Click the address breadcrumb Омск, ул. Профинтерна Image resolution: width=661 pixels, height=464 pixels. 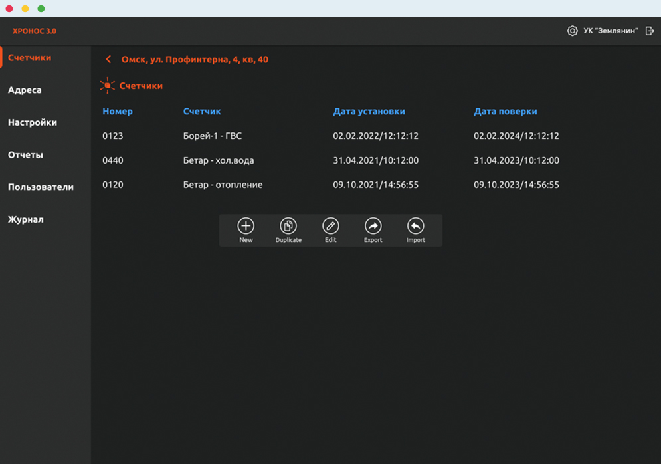click(195, 60)
